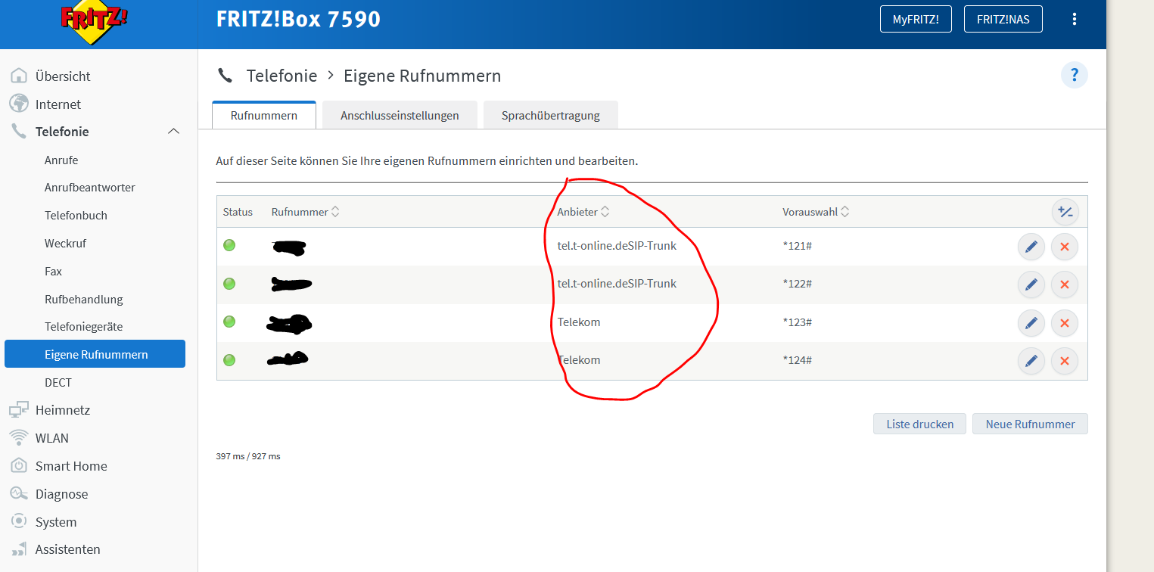Click the Heimnetz network icon
1154x572 pixels.
pyautogui.click(x=19, y=409)
